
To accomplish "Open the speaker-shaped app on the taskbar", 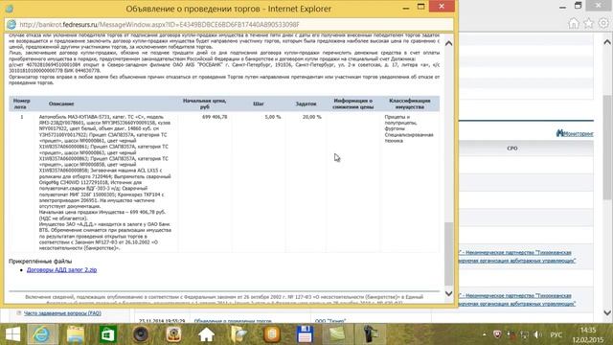I will click(141, 334).
